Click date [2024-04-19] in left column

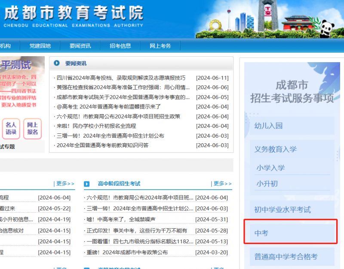(54, 219)
